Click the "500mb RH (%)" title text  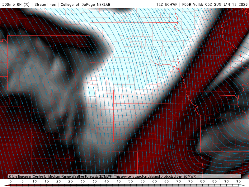[x=16, y=4]
